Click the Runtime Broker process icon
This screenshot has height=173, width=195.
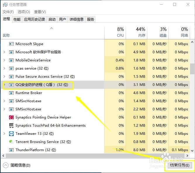click(11, 93)
